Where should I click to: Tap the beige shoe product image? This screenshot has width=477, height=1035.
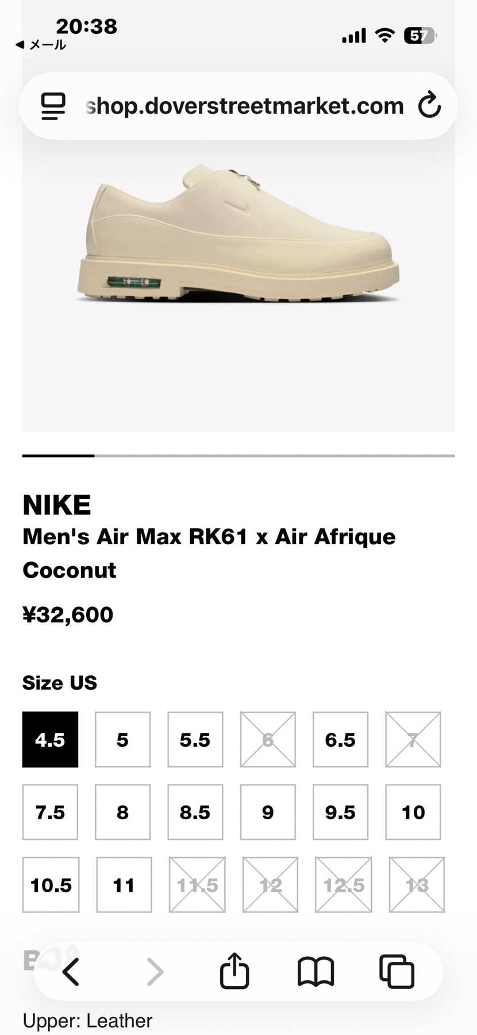click(x=238, y=233)
